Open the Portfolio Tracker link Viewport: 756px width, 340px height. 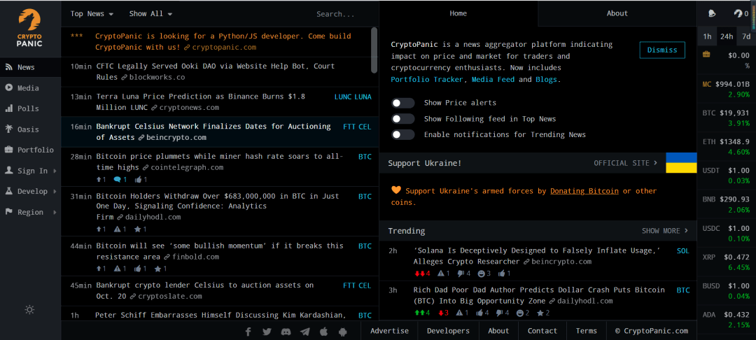click(x=427, y=80)
